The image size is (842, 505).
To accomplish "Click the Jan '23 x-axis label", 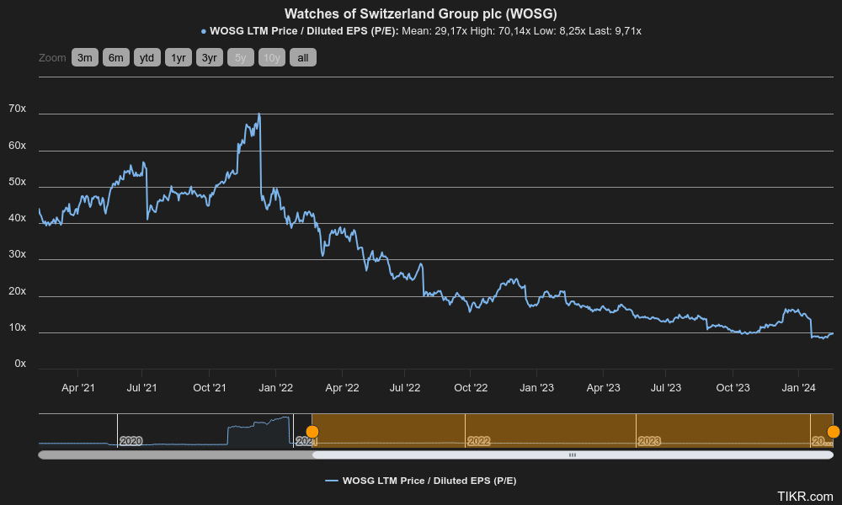I will click(x=536, y=387).
